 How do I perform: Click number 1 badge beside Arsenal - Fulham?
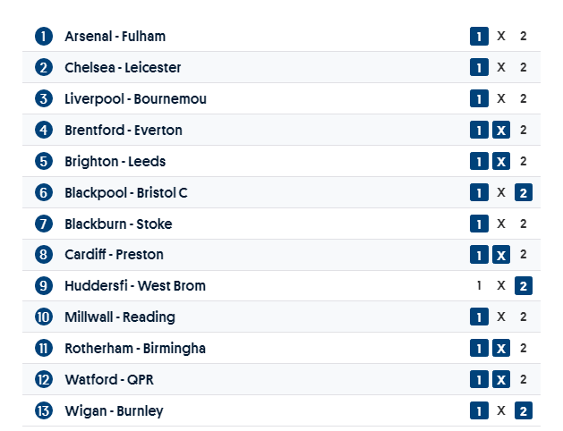coord(44,37)
